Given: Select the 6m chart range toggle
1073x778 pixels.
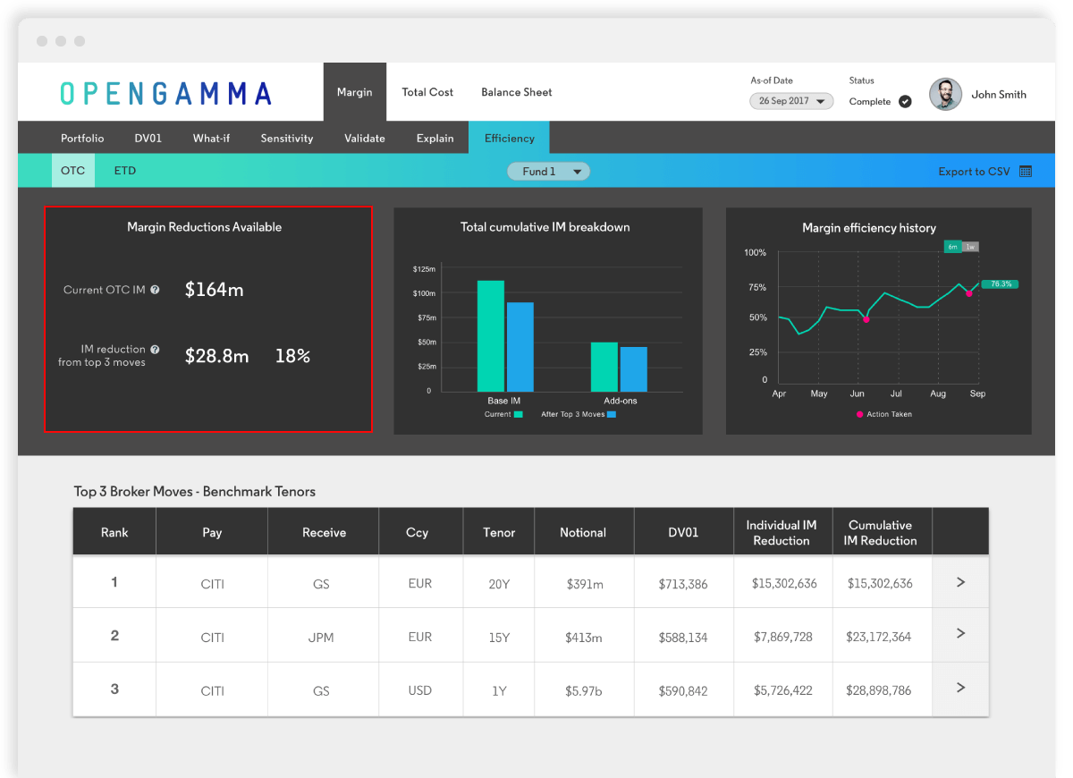Looking at the screenshot, I should tap(952, 247).
